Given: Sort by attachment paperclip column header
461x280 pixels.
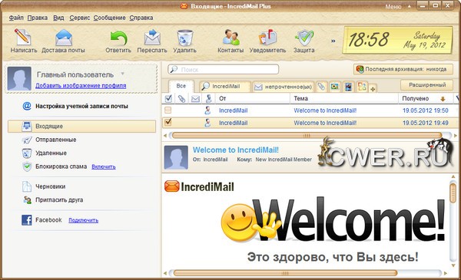Looking at the screenshot, I should [x=181, y=99].
